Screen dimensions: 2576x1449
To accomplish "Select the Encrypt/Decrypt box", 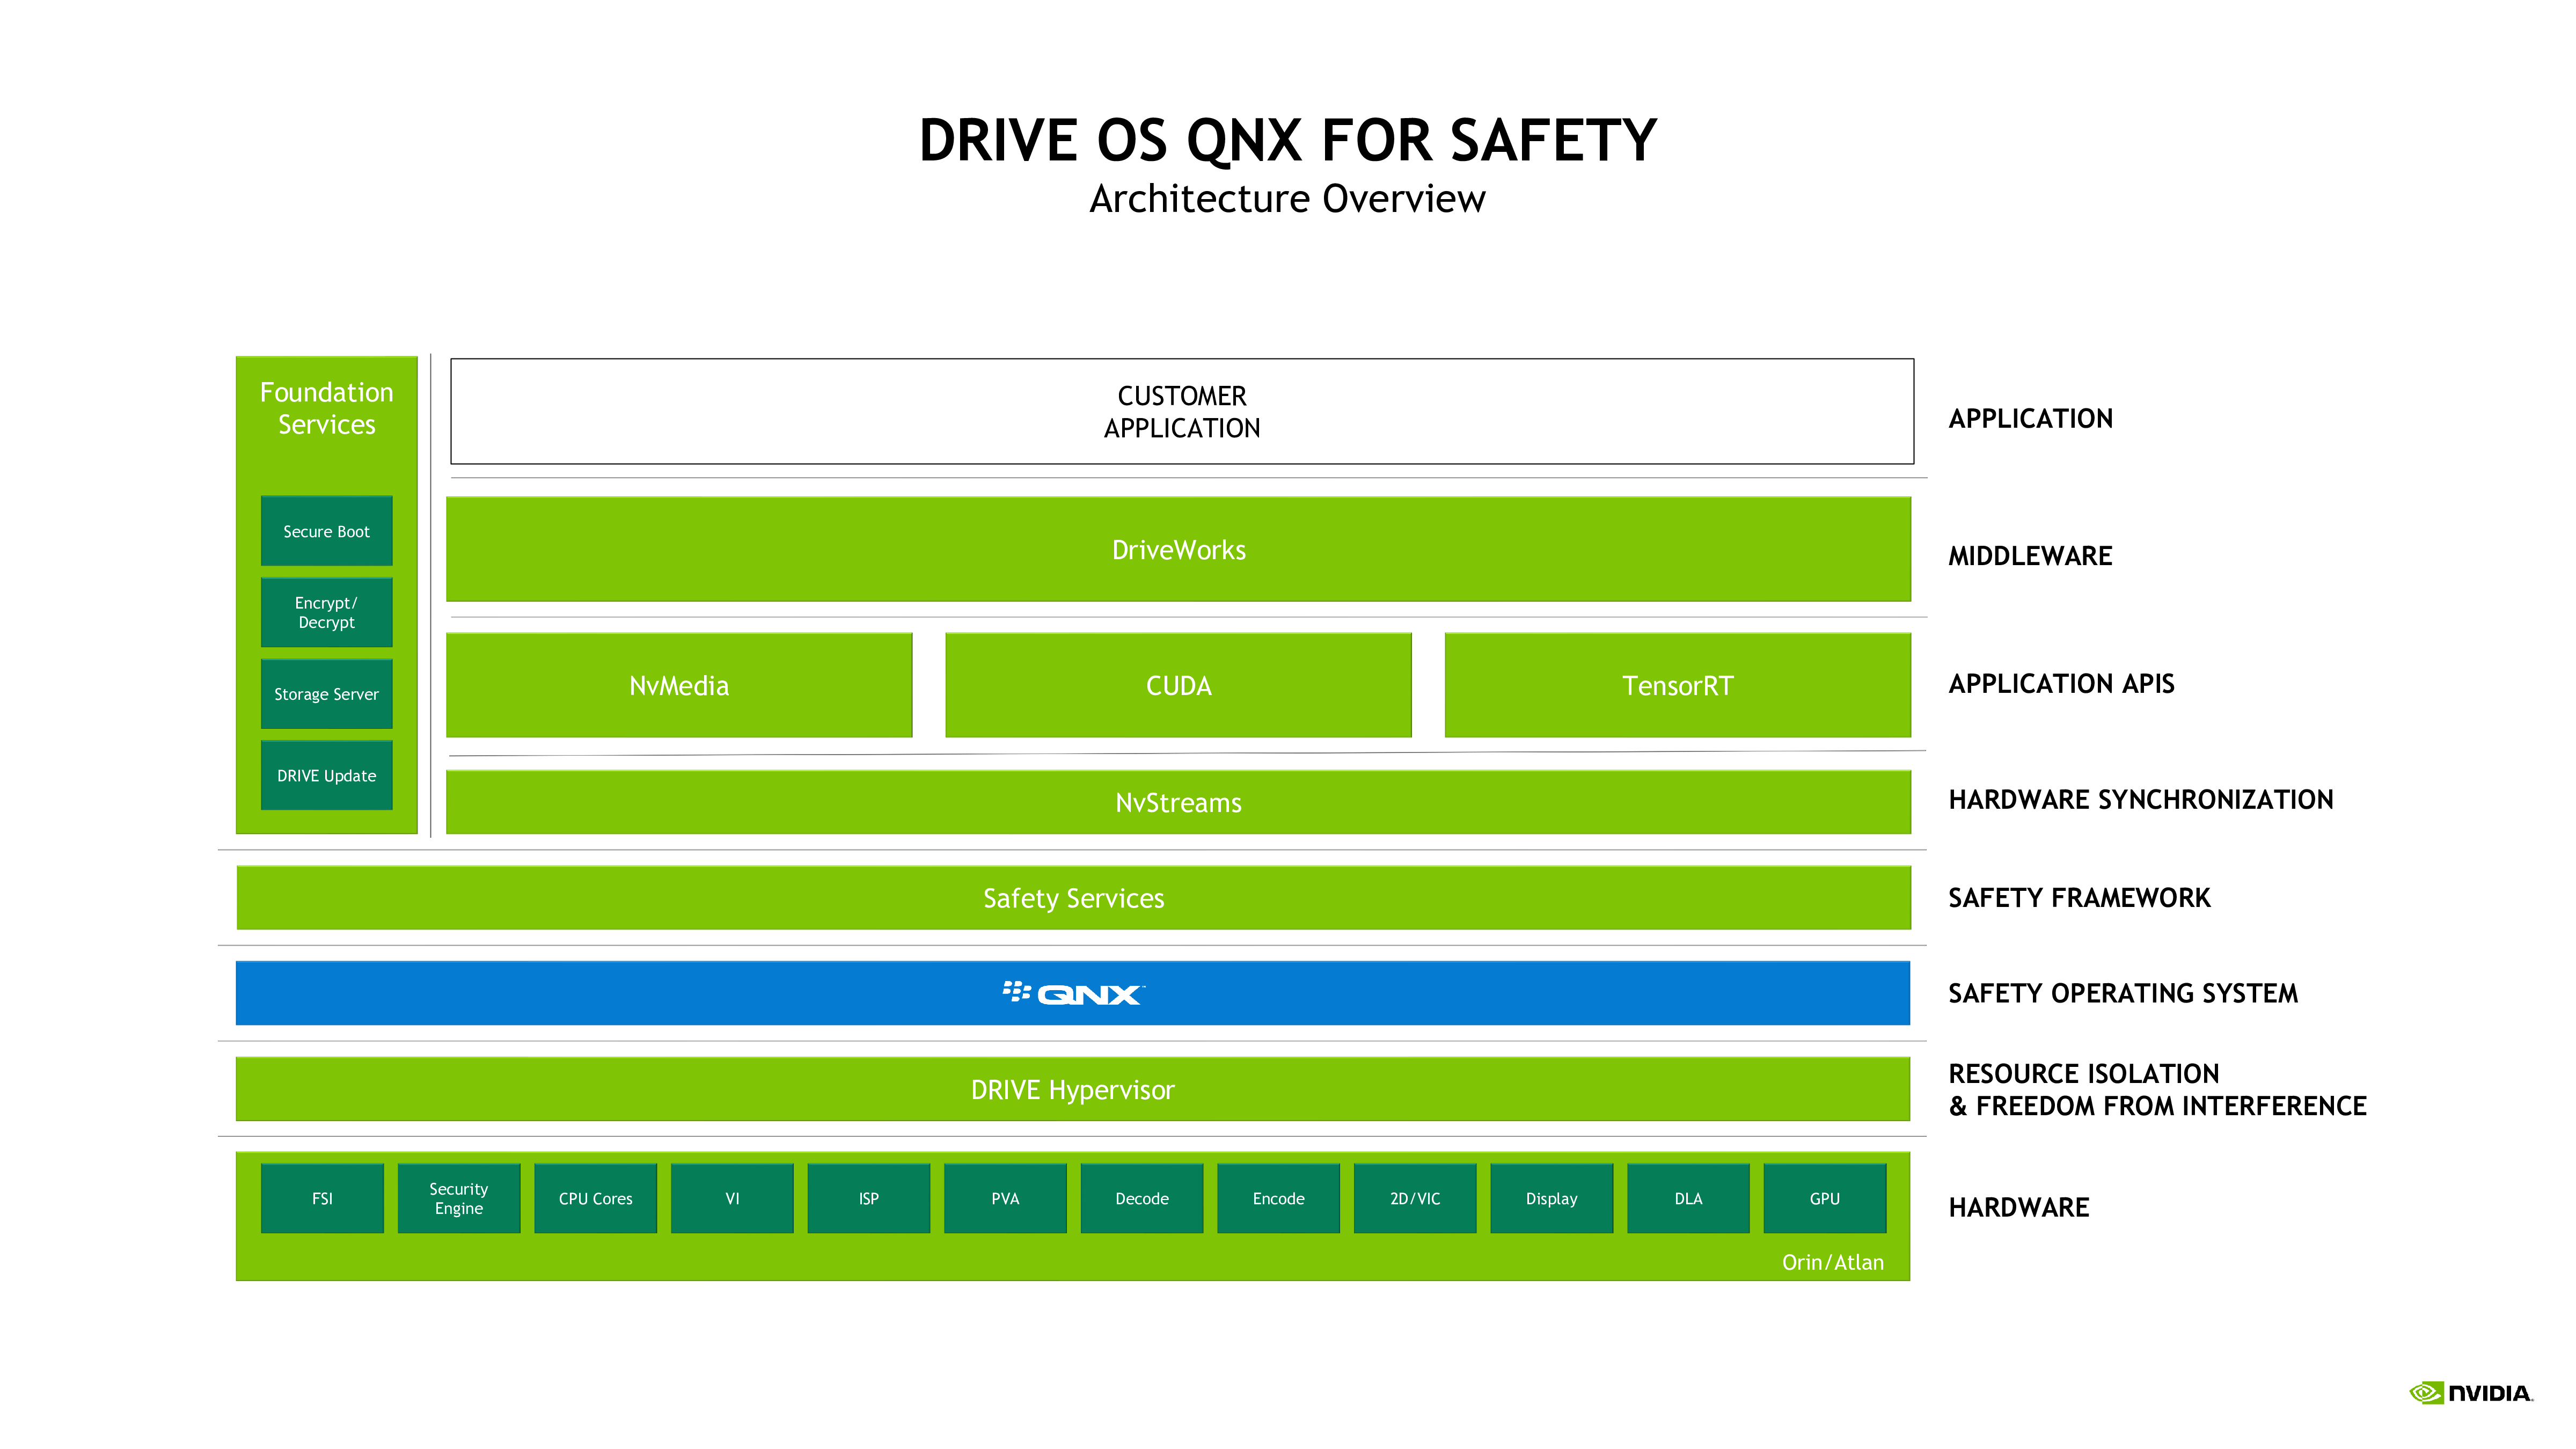I will [327, 612].
